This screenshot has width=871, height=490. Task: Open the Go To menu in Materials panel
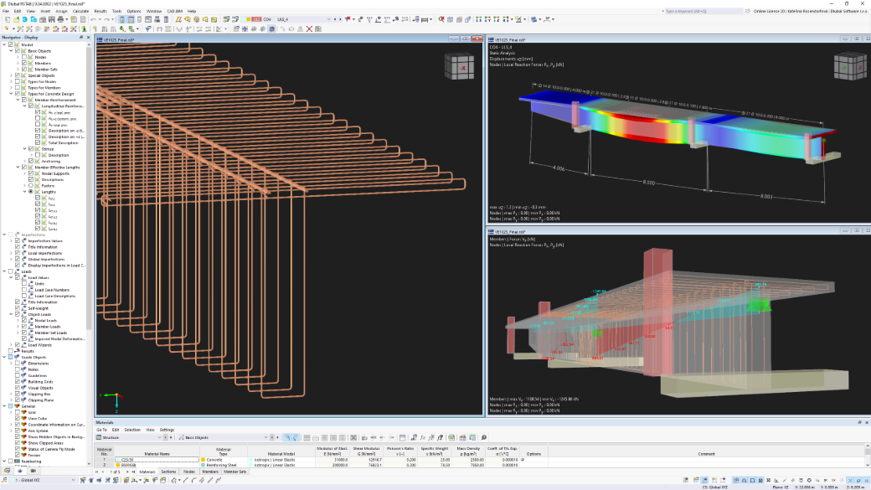[101, 430]
